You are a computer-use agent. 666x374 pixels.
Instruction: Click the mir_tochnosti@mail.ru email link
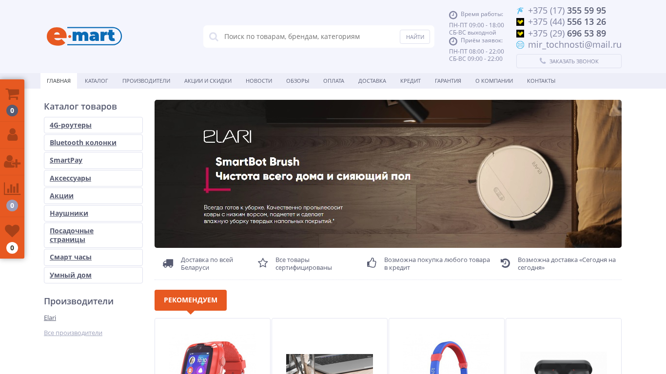(x=574, y=45)
